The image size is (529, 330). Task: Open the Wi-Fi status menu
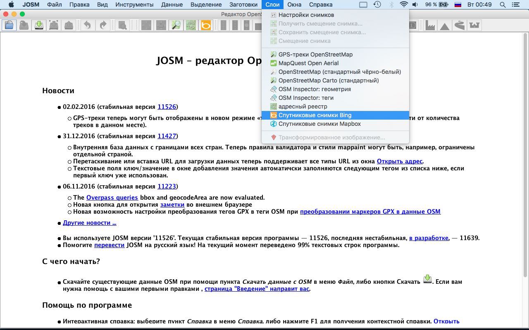[x=403, y=5]
